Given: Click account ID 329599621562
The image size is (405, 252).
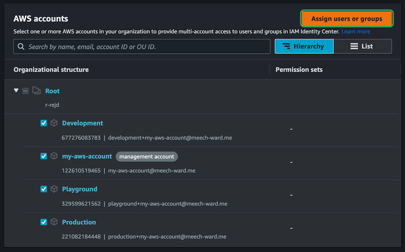Looking at the screenshot, I should 81,204.
